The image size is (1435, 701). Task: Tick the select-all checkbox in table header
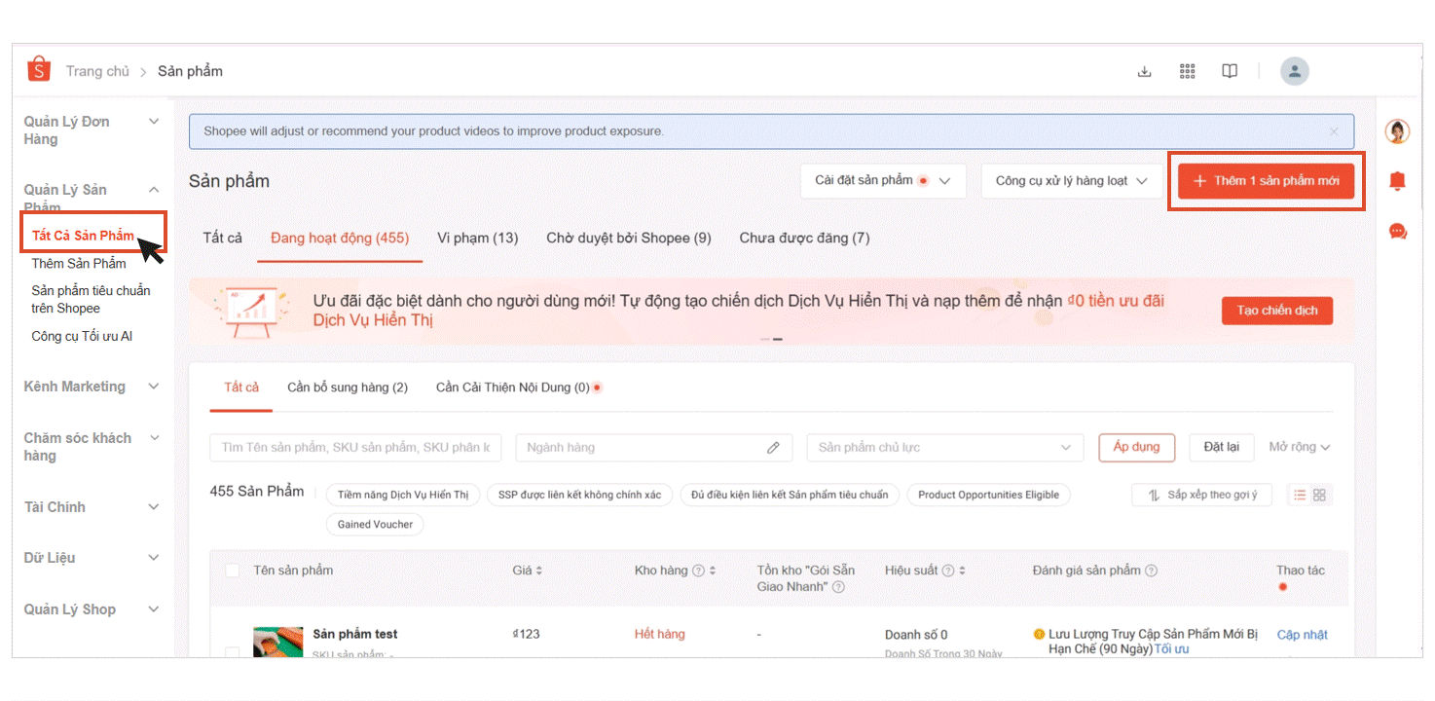(233, 571)
